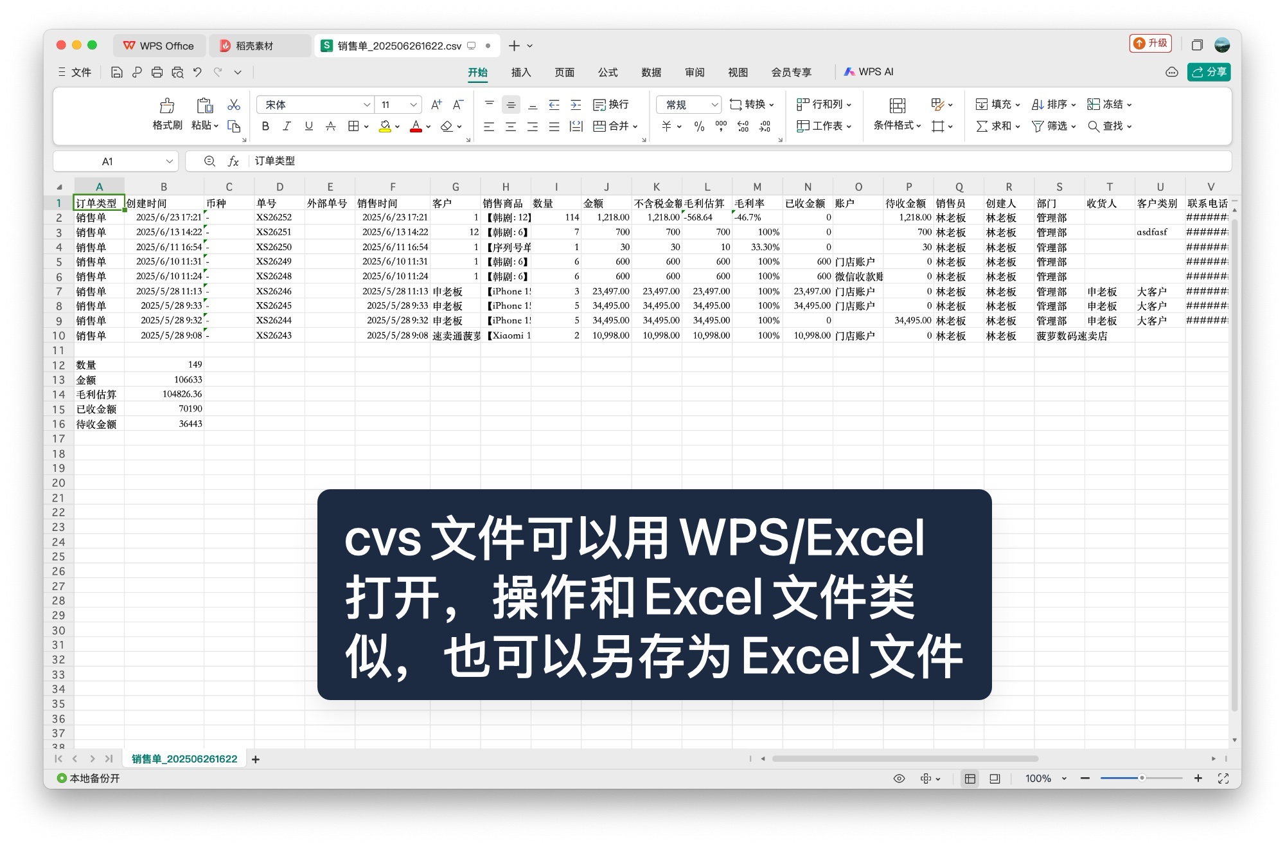Click the Cut scissors icon

pyautogui.click(x=234, y=104)
